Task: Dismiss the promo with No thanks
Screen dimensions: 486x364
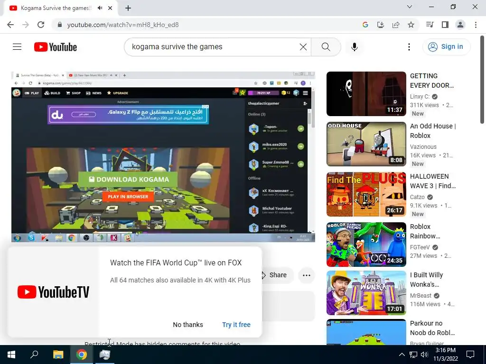Action: (x=188, y=325)
